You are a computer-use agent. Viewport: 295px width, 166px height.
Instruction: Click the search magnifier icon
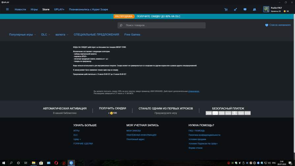pos(121,25)
